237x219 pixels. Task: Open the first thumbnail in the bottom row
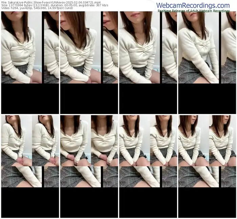pyautogui.click(x=30, y=151)
